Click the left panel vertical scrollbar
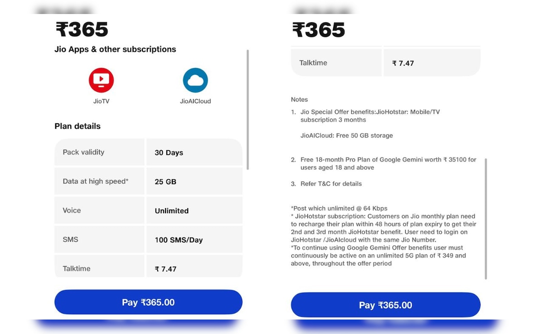 click(x=248, y=110)
